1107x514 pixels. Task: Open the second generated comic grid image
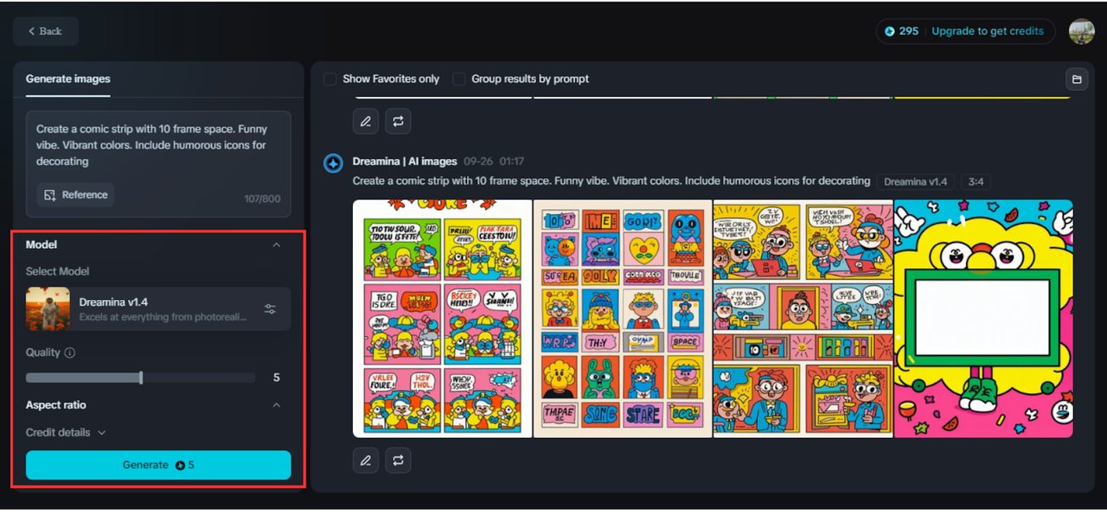[623, 319]
